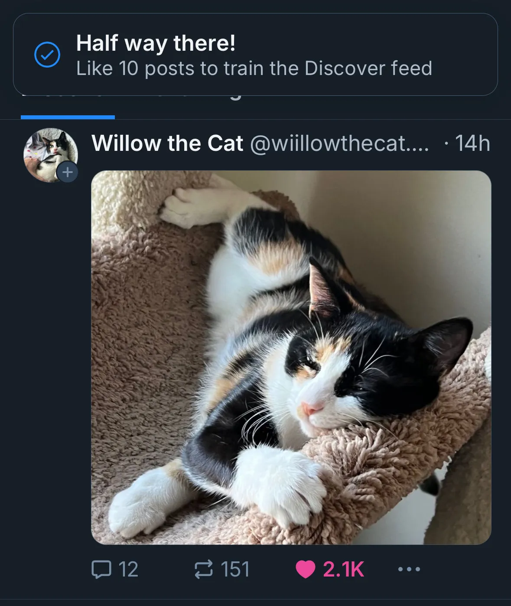Click the "Willow the Cat" display name

(167, 143)
